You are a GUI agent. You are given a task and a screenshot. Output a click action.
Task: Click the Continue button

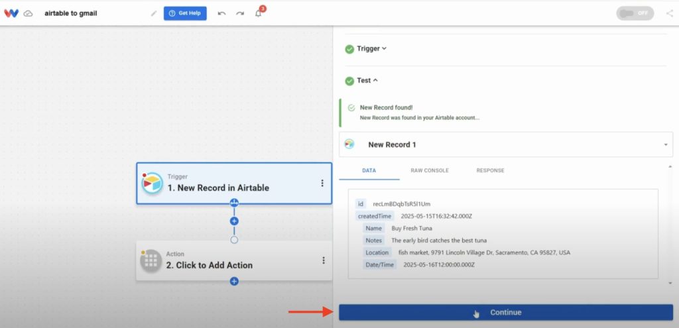point(506,312)
